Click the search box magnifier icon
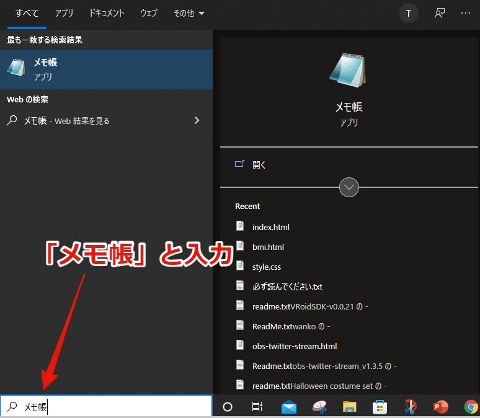480x418 pixels. pos(12,406)
